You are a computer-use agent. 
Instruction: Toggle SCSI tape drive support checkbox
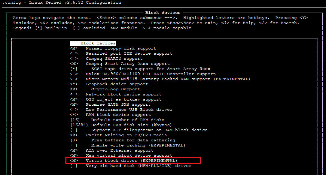[x=74, y=69]
